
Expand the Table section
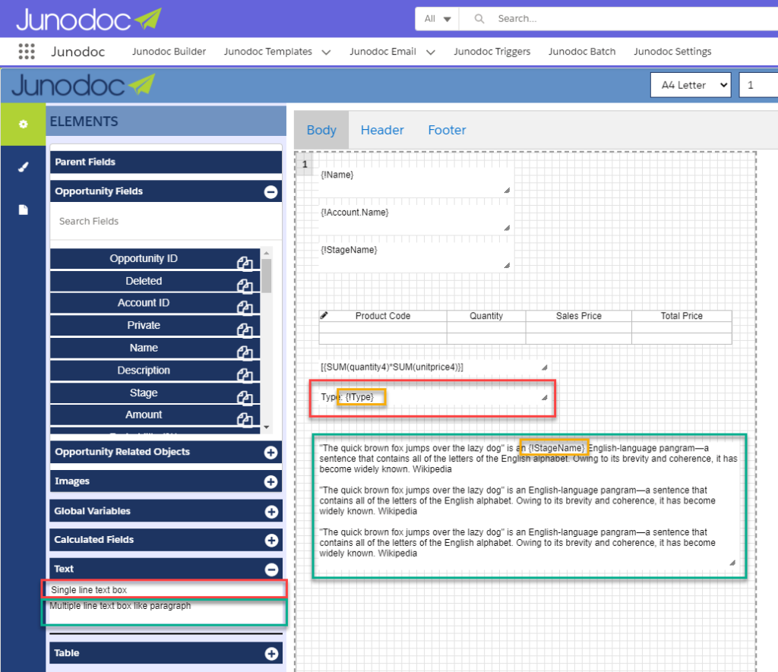271,654
